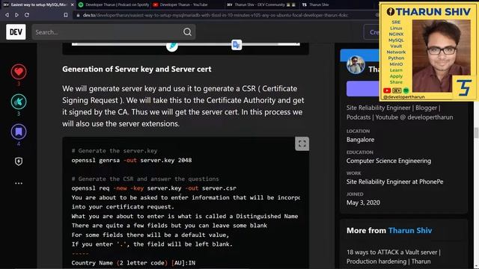Click Generation of Server key heading
This screenshot has height=269, width=479.
click(137, 69)
